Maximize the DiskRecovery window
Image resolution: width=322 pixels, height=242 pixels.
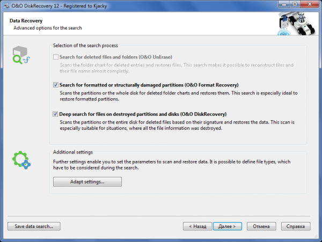295,4
